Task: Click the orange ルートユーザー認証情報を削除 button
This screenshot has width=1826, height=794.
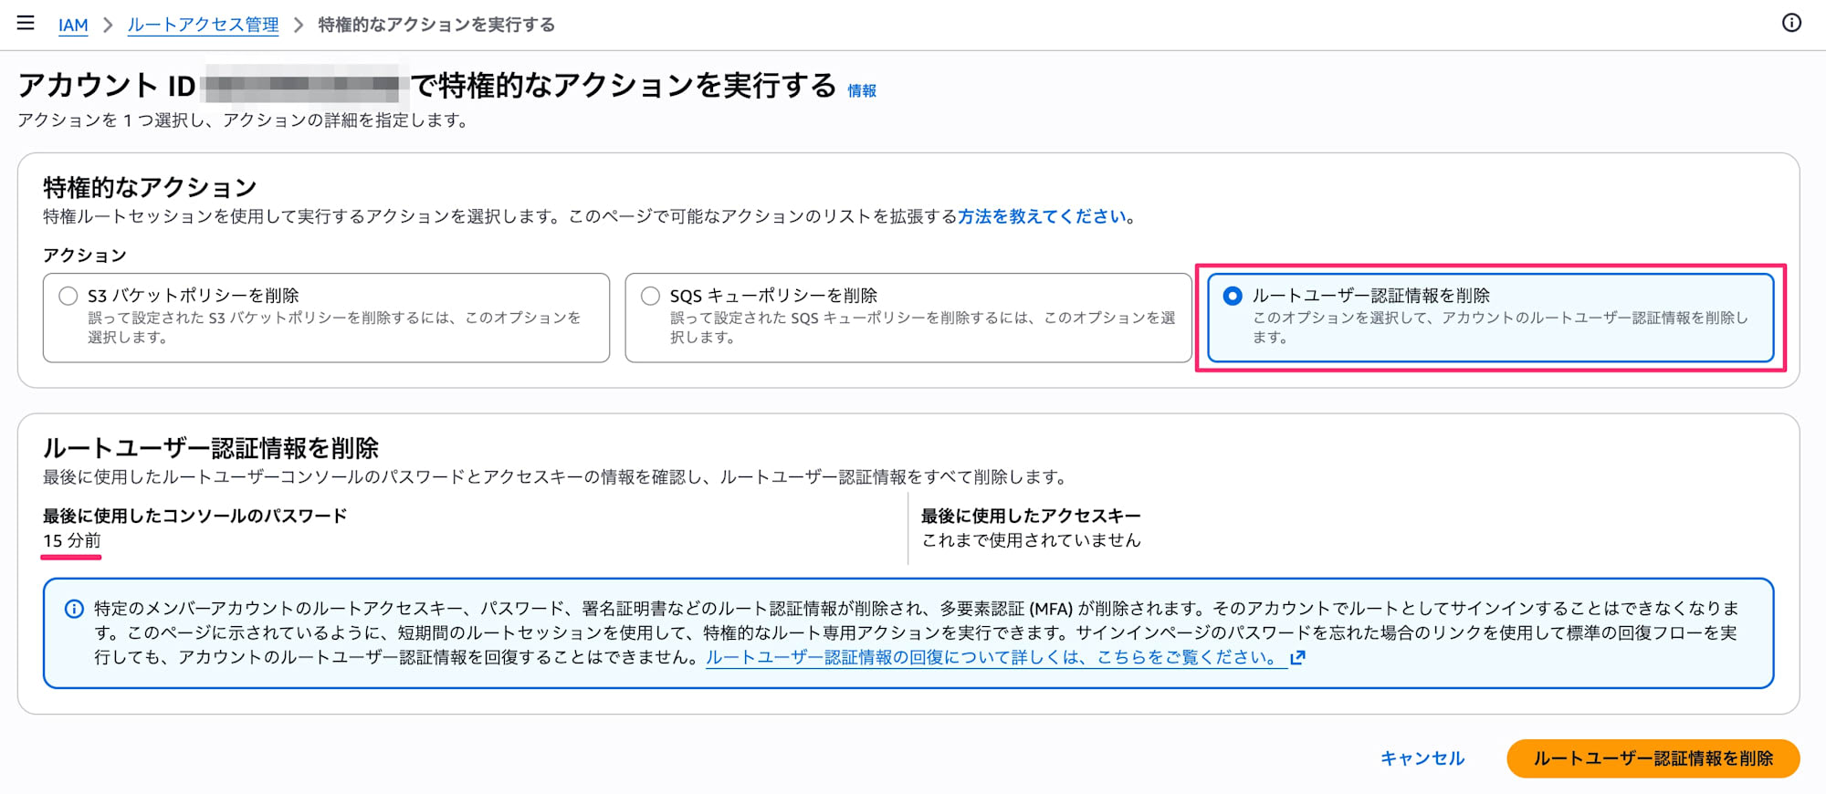Action: point(1653,758)
